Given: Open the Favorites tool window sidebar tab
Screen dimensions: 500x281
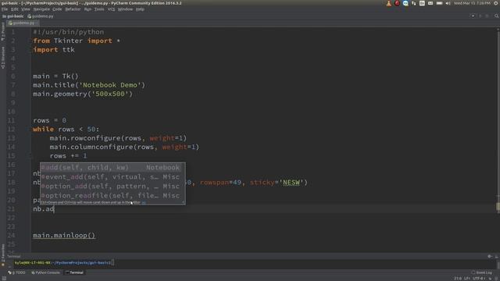Looking at the screenshot, I should coord(3,255).
